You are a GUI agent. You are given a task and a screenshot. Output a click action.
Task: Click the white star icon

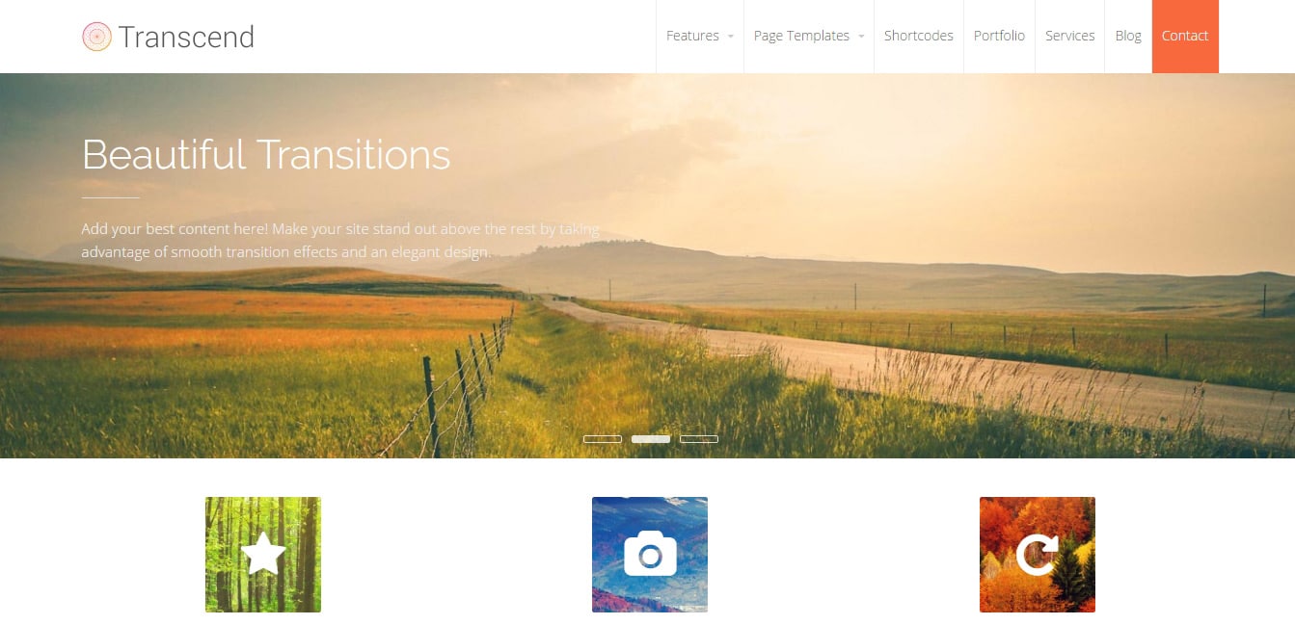tap(263, 555)
